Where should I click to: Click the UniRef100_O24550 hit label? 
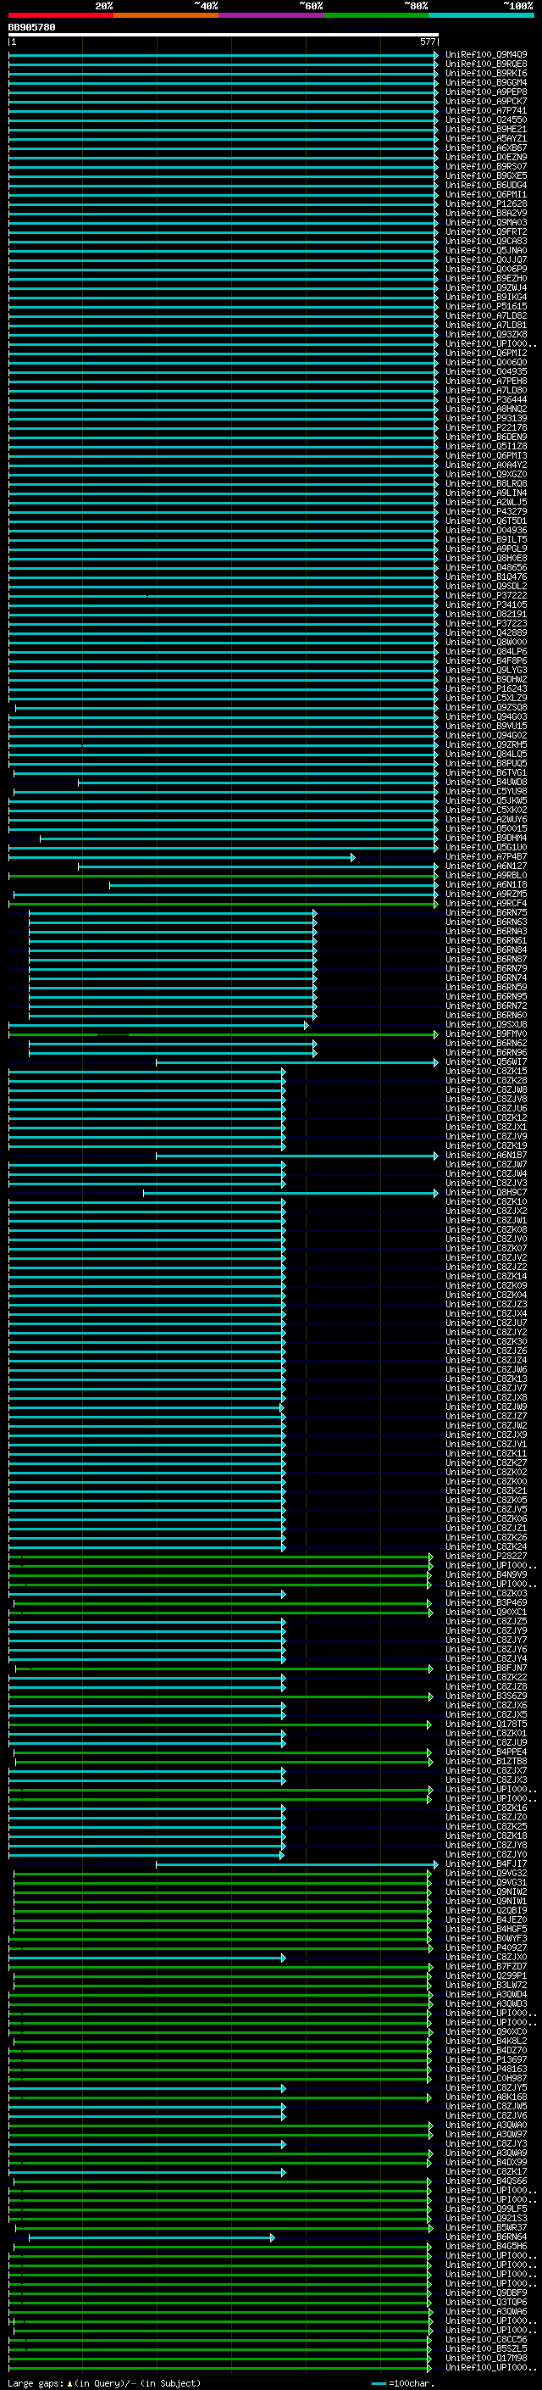point(486,120)
